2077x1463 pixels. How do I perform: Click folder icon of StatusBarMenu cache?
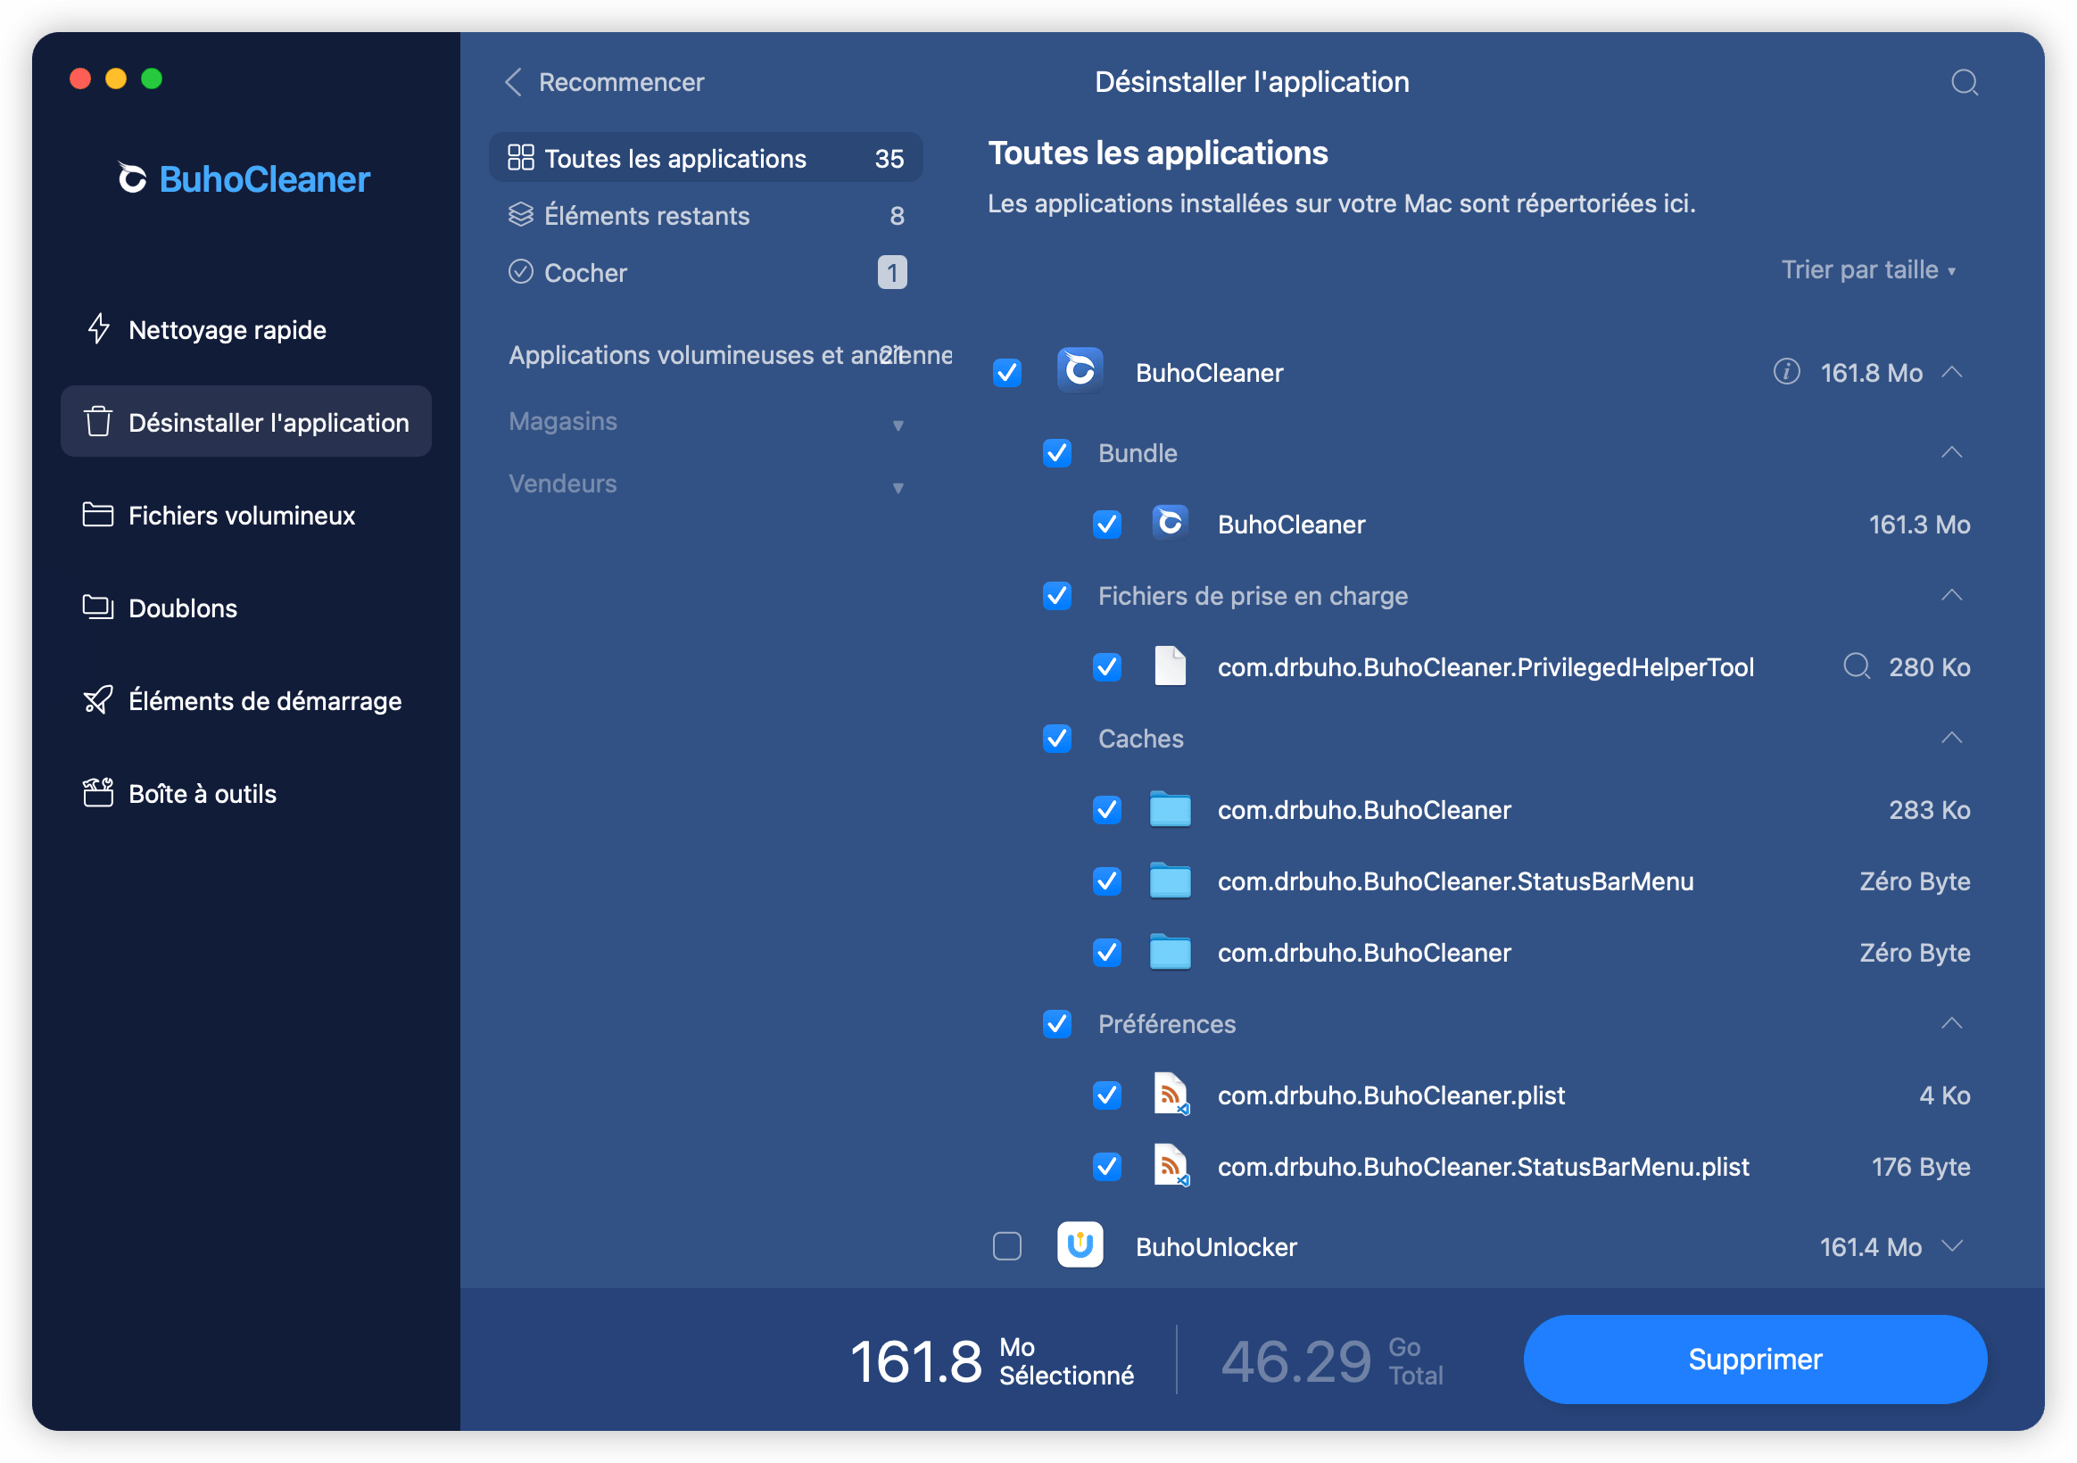[1170, 880]
